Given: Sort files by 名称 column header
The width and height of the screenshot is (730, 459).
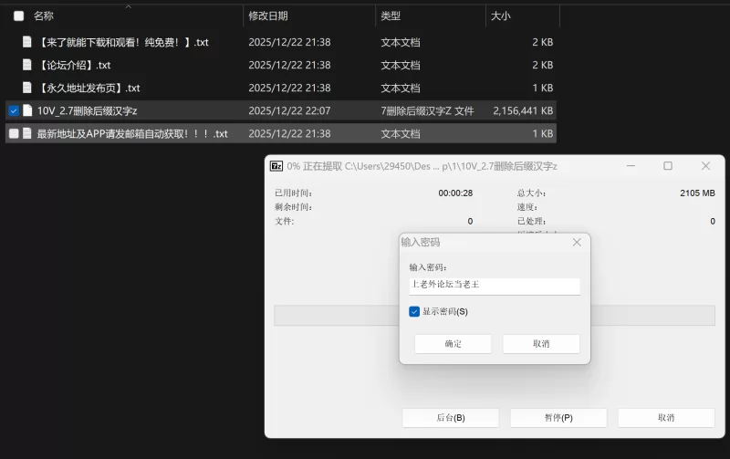Looking at the screenshot, I should coord(44,16).
